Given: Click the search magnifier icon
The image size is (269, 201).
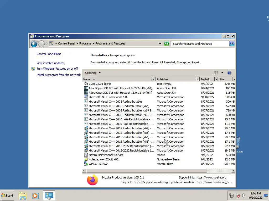Looking at the screenshot, I should (x=232, y=44).
